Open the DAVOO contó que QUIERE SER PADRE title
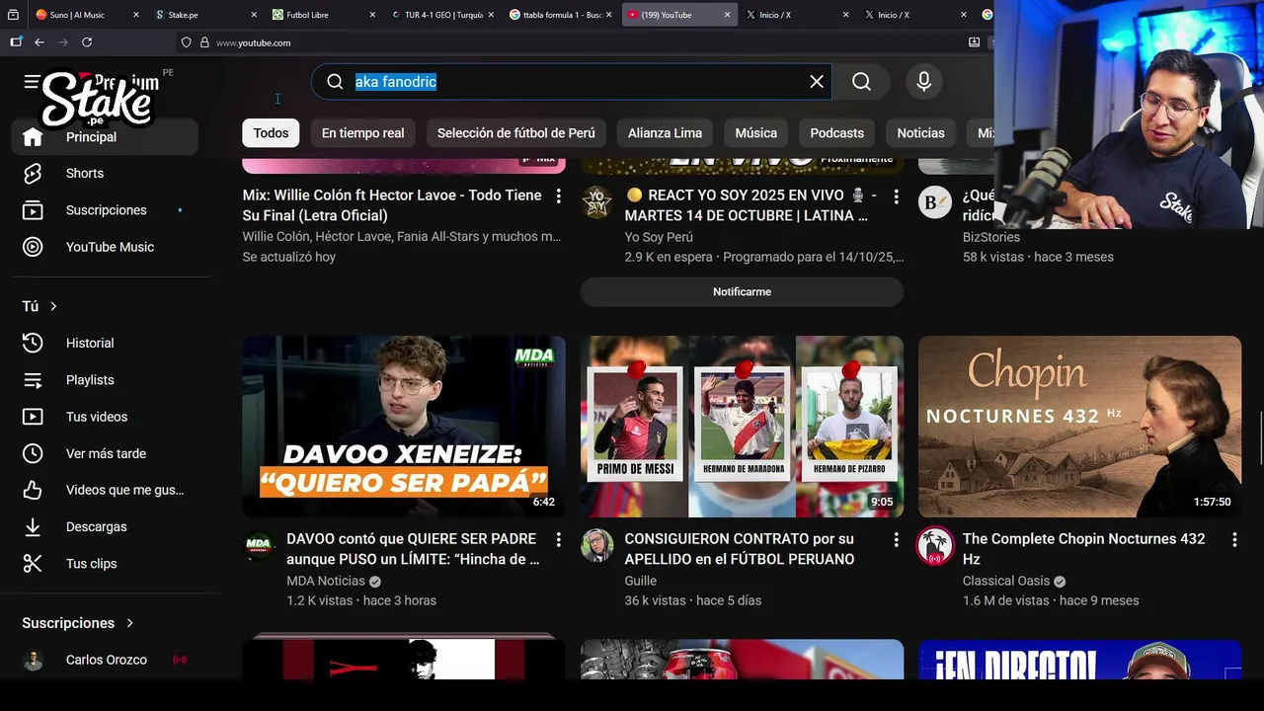The width and height of the screenshot is (1264, 711). pyautogui.click(x=413, y=549)
